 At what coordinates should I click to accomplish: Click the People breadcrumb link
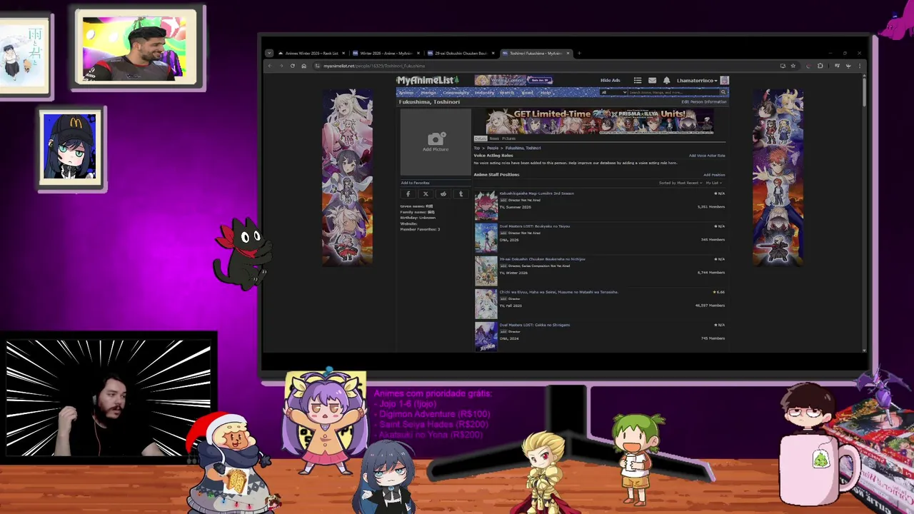click(x=493, y=148)
